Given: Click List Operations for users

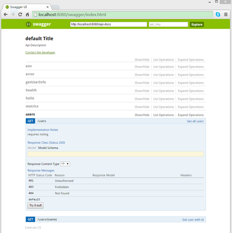Looking at the screenshot, I should 164,115.
